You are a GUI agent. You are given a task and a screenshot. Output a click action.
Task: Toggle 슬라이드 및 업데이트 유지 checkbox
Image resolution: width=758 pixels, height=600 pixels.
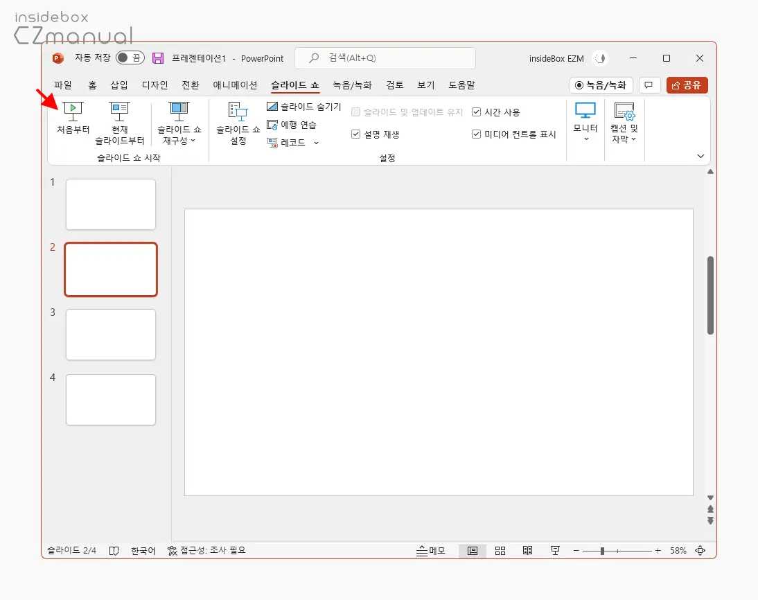(x=356, y=112)
